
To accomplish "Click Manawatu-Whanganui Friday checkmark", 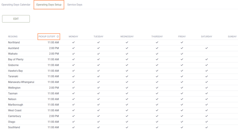I will [182, 82].
